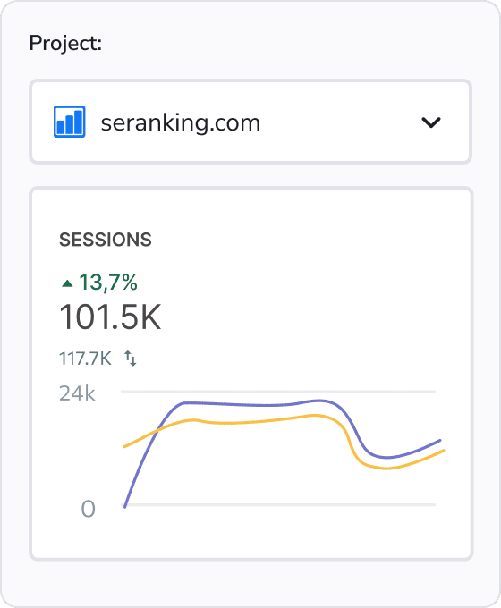Click the 0 axis label
Image resolution: width=501 pixels, height=608 pixels.
(x=88, y=509)
